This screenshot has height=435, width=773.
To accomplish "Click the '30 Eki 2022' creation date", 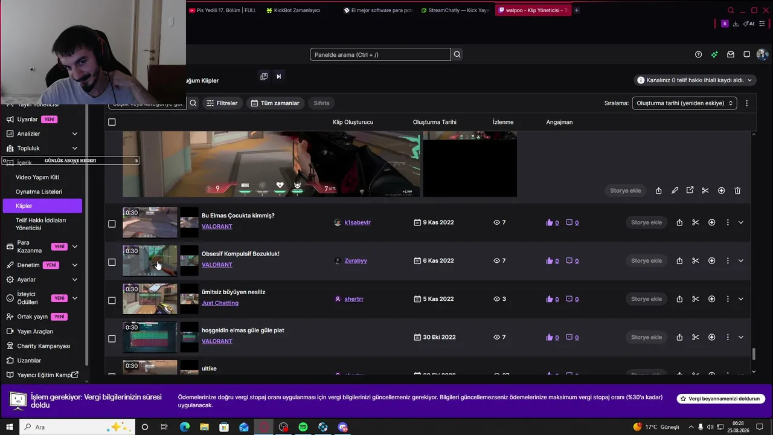I will [439, 337].
